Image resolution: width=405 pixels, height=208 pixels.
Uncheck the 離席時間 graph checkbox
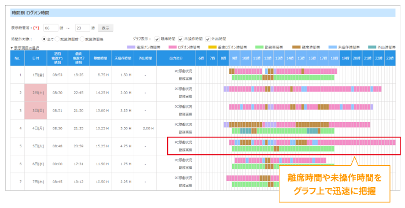click(157, 39)
